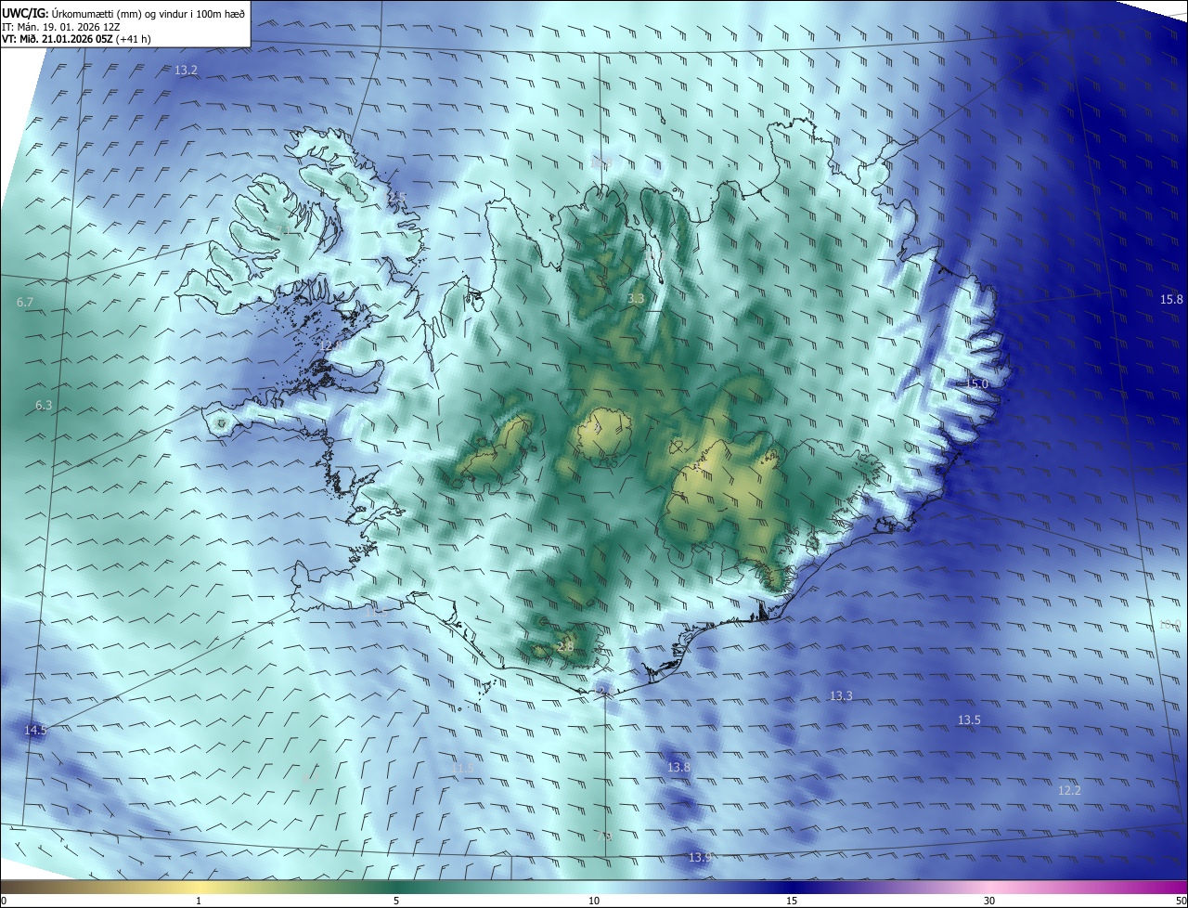The height and width of the screenshot is (908, 1188).
Task: Click the 1 label on the color scale
Action: point(199,902)
